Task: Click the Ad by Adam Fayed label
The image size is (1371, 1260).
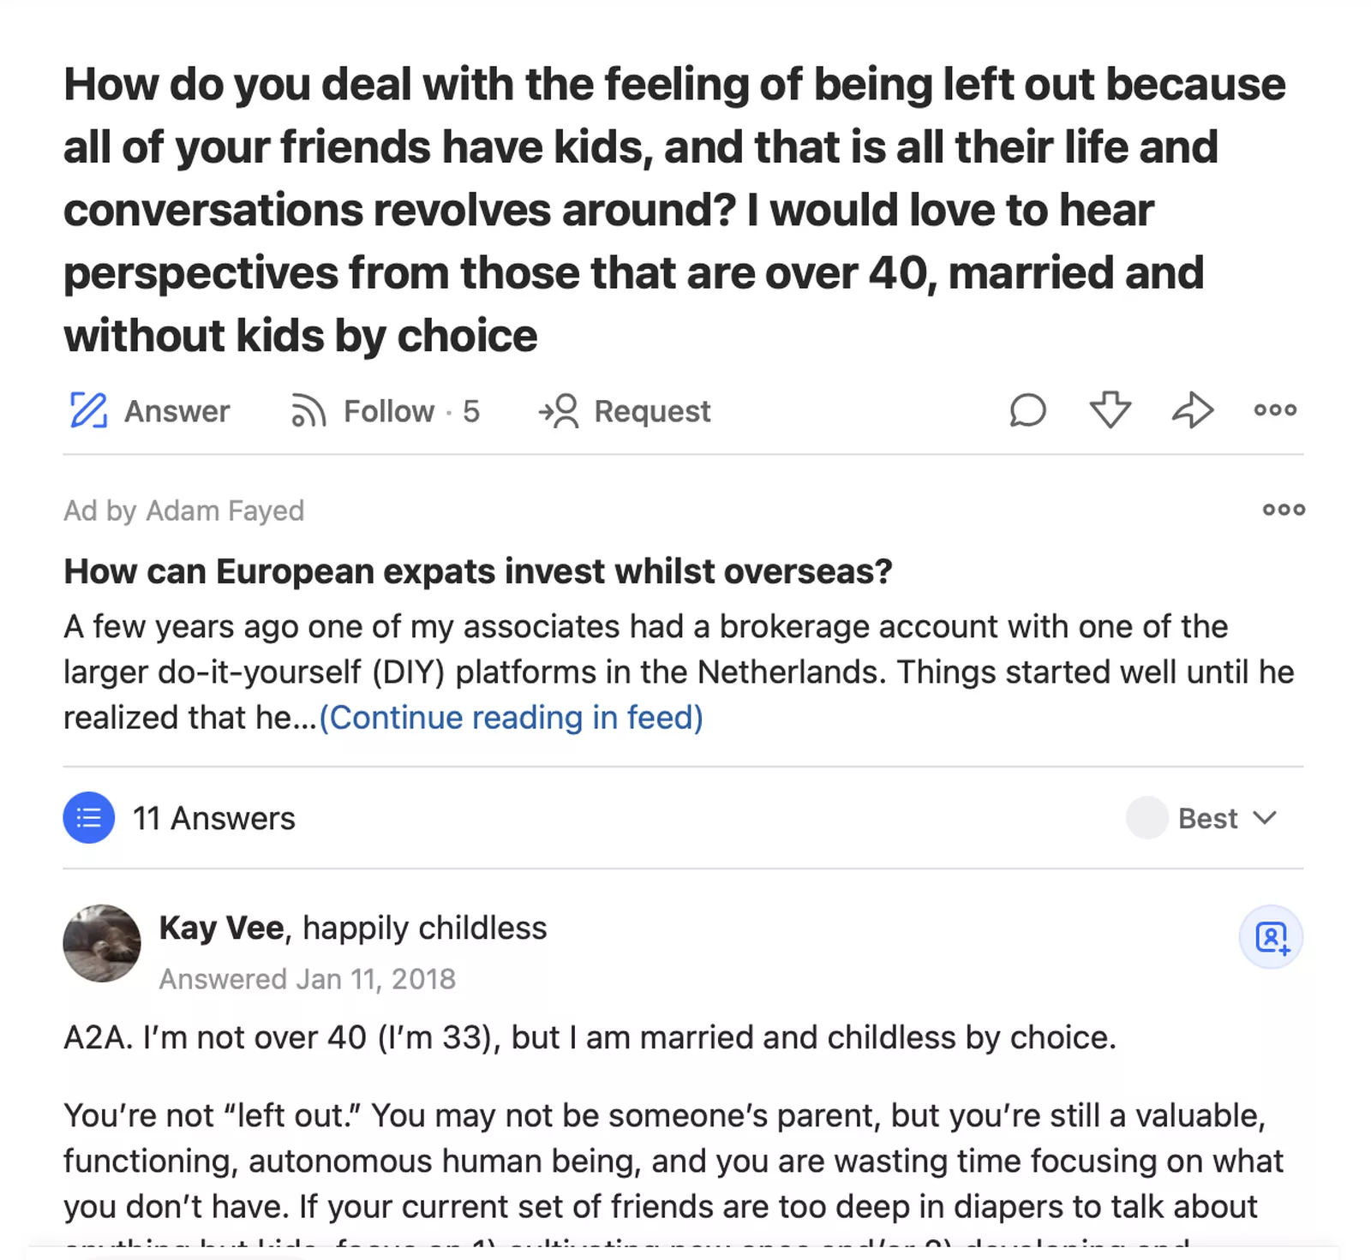Action: coord(183,511)
